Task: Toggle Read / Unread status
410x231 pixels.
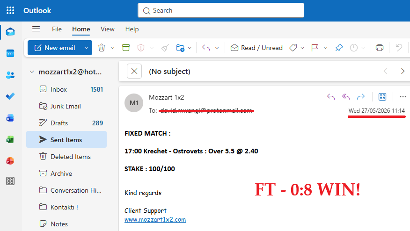Action: coord(256,48)
